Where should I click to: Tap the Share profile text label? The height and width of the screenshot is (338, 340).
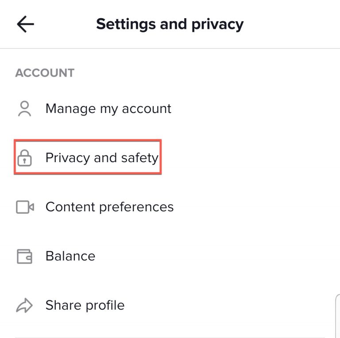(85, 305)
